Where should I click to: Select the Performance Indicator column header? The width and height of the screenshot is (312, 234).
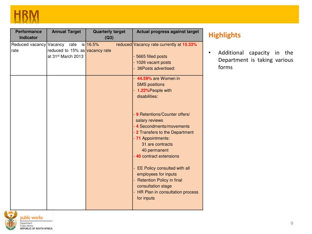[28, 35]
